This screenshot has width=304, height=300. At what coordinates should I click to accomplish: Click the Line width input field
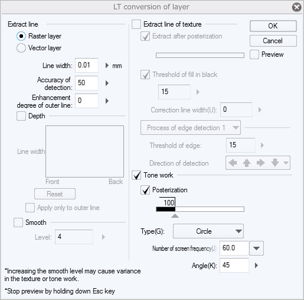87,65
